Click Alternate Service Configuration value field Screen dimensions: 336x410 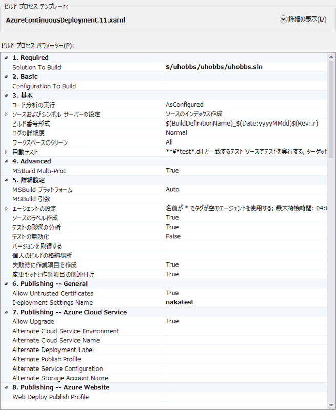245,368
